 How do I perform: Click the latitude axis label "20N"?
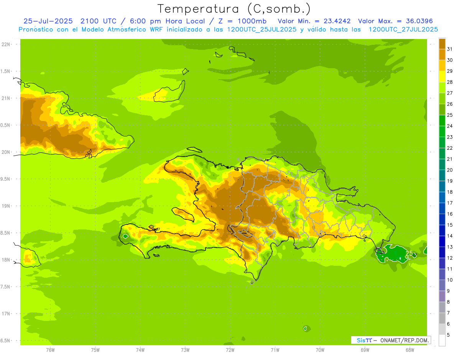click(6, 152)
